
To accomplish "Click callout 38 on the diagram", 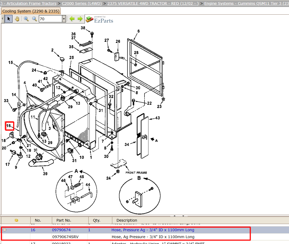I will click(83, 28).
